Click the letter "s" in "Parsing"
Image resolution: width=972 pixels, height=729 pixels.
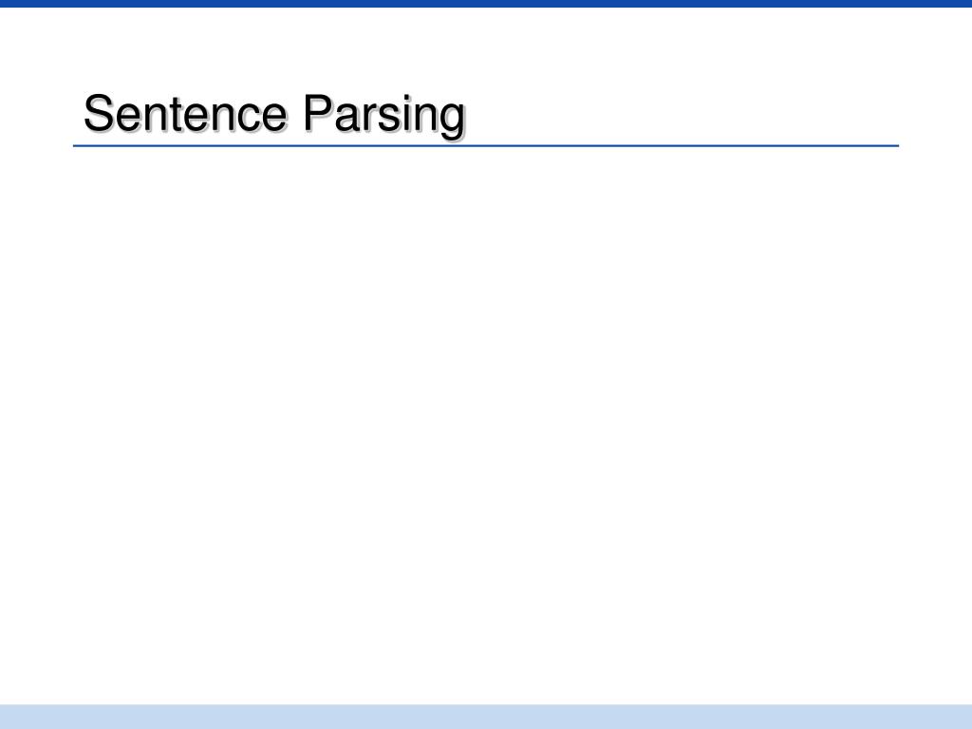(388, 118)
